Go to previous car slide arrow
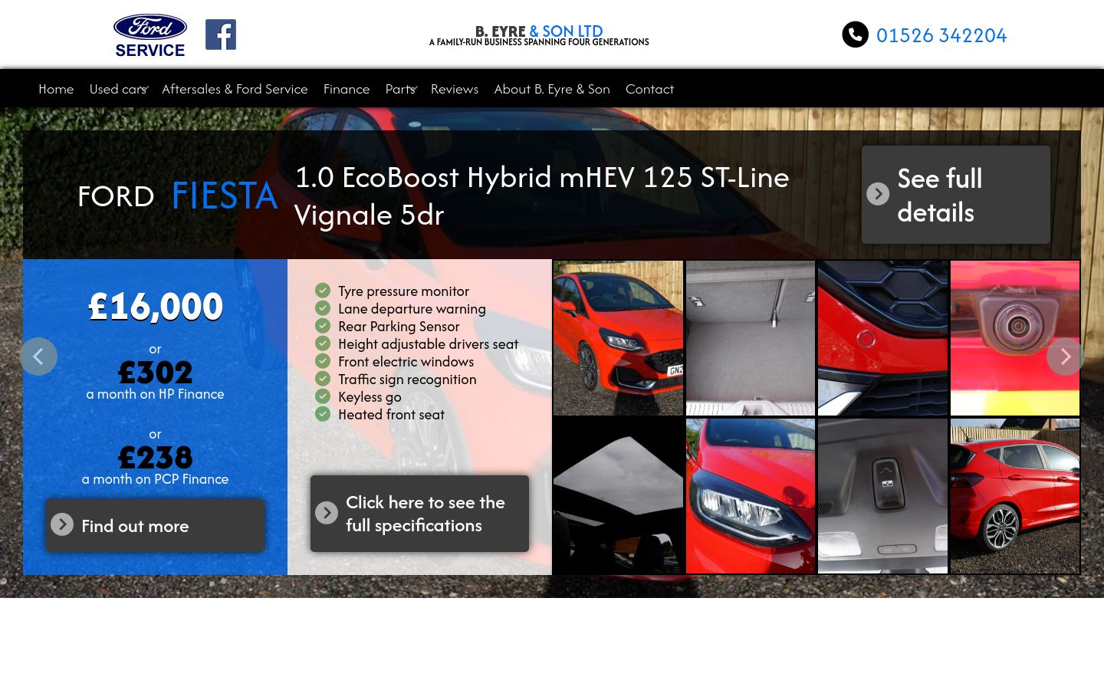The height and width of the screenshot is (690, 1104). point(38,356)
